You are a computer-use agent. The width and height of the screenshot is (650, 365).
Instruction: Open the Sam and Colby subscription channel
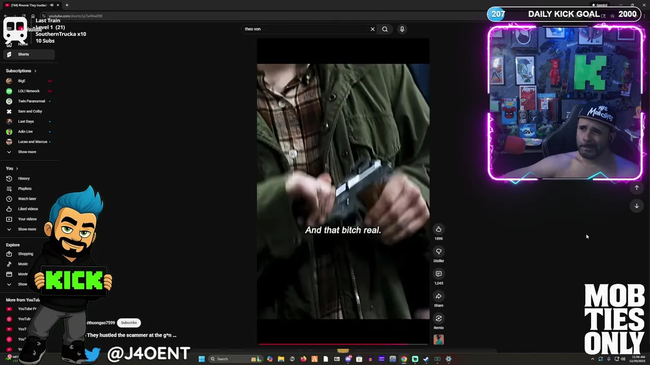28,112
